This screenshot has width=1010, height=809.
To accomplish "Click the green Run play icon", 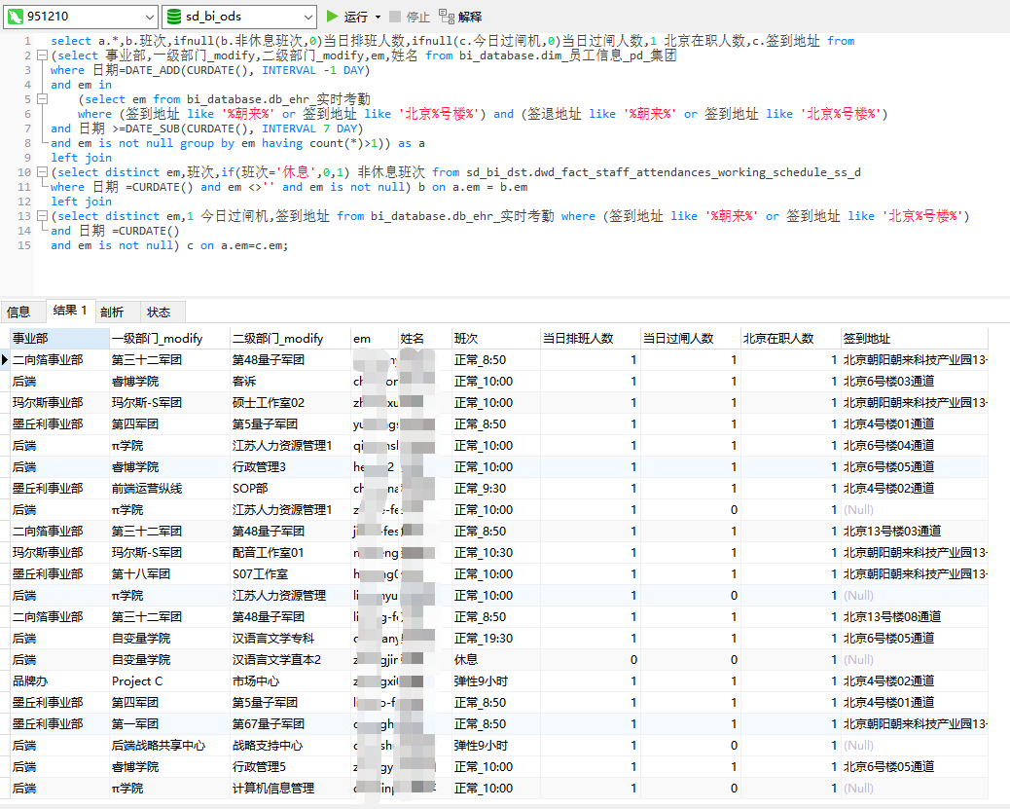I will click(x=332, y=17).
